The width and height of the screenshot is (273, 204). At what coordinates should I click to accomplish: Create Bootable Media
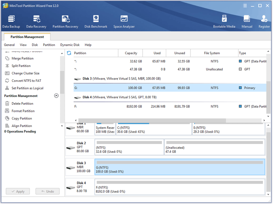tap(224, 22)
